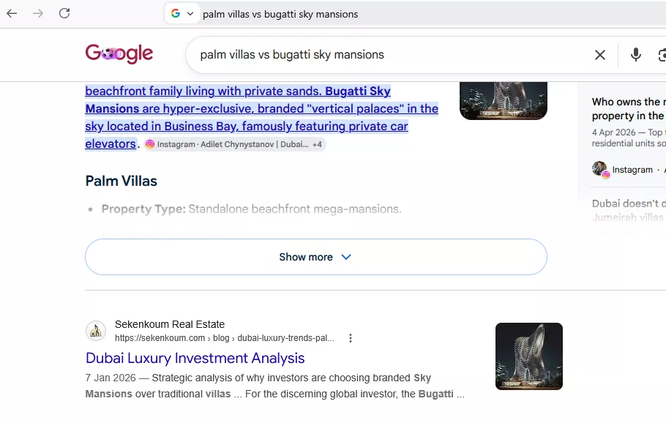Click the Instagram source label in side card

tap(632, 170)
